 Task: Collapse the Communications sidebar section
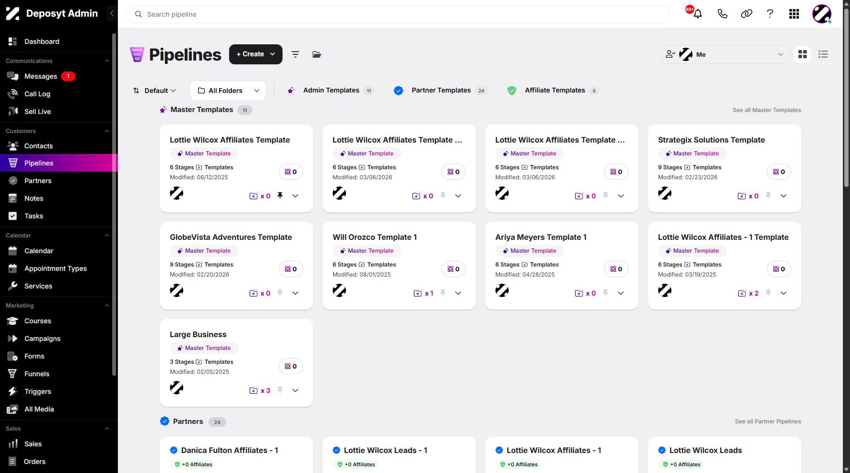[x=107, y=61]
